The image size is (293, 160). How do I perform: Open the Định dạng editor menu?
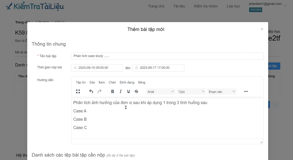[127, 82]
